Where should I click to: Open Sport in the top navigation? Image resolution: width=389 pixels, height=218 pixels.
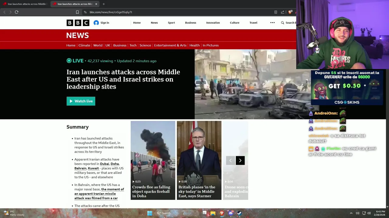[x=171, y=23]
